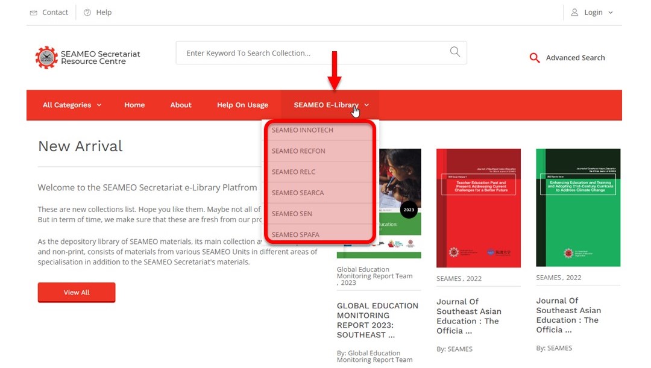
Task: Open Journal title below red cover
Action: pos(469,316)
